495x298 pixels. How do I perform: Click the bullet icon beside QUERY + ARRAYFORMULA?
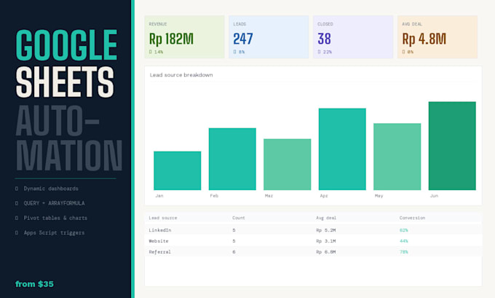coord(17,203)
